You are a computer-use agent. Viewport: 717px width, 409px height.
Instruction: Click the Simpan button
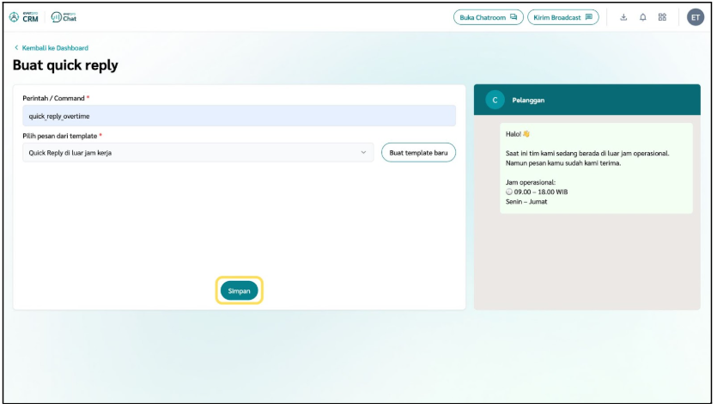coord(239,291)
